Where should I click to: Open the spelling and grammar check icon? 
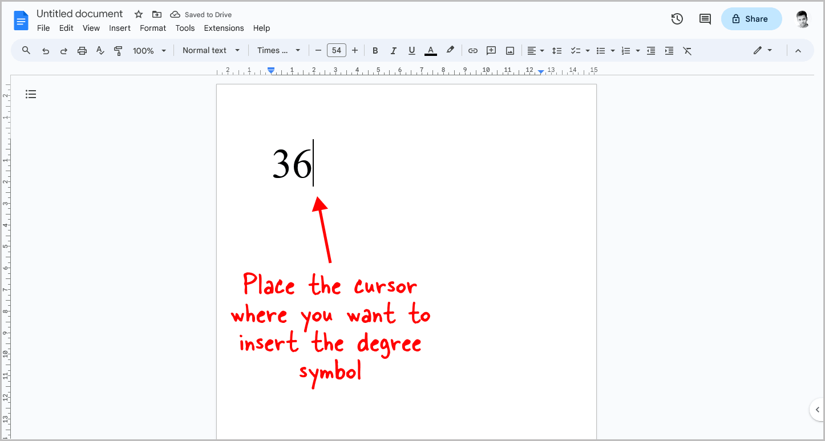pyautogui.click(x=100, y=50)
